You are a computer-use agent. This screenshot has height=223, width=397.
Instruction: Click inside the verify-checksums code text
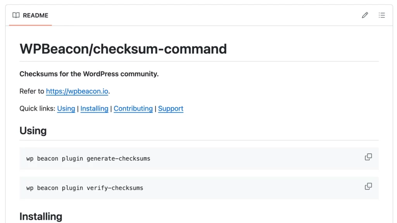[x=85, y=188]
